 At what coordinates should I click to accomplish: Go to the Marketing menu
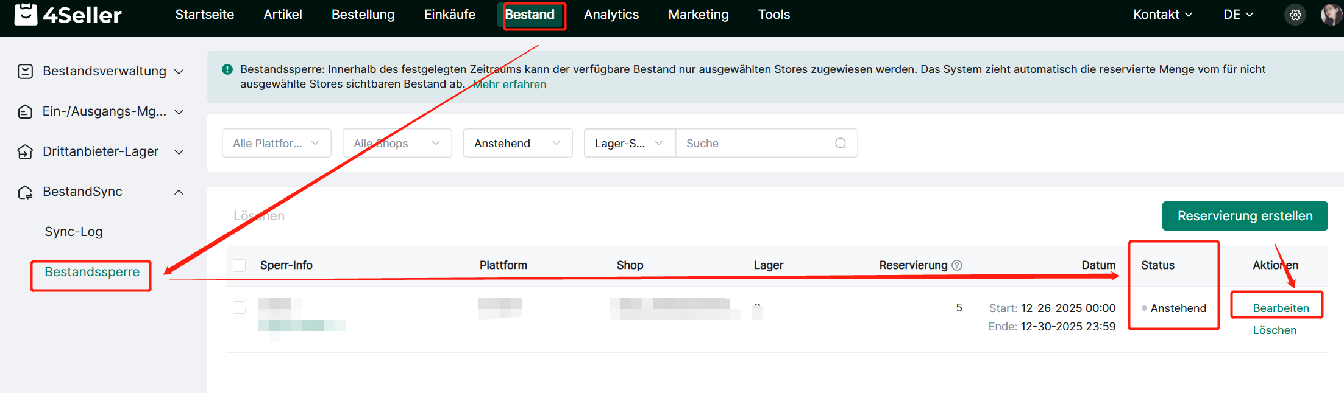[x=698, y=15]
